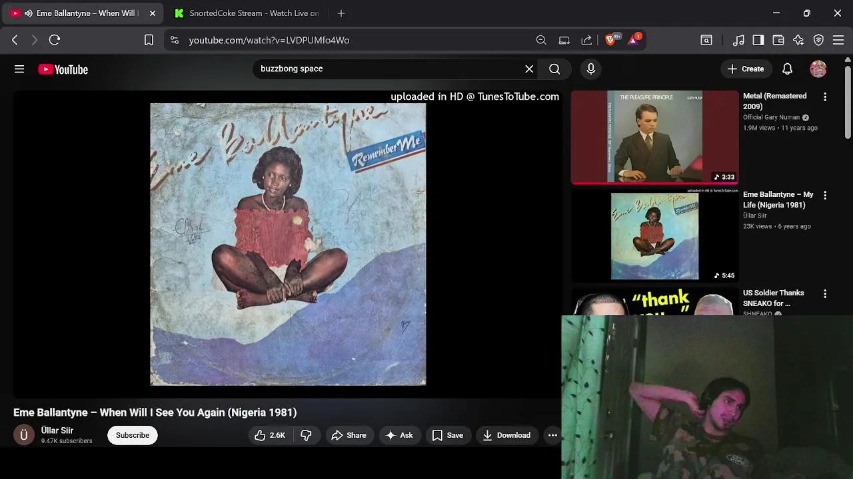This screenshot has height=479, width=853.
Task: Click '23K views • 6 years ago' text
Action: pyautogui.click(x=777, y=226)
